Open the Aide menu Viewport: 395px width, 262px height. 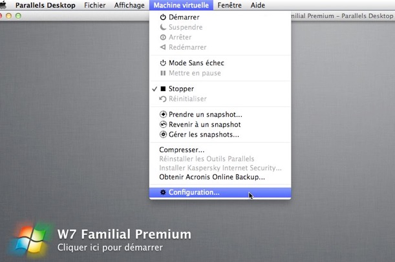(258, 5)
